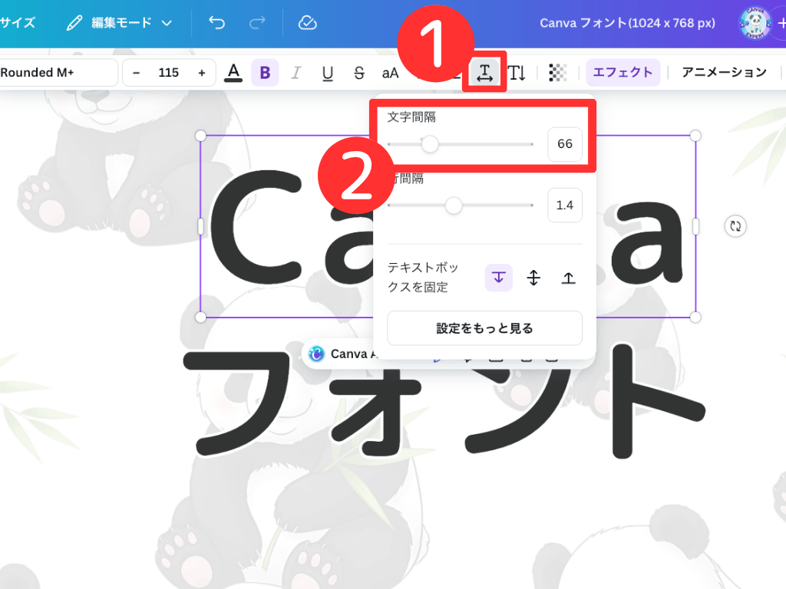Adjust the 文字間隔 slider handle
This screenshot has height=589, width=786.
point(431,143)
